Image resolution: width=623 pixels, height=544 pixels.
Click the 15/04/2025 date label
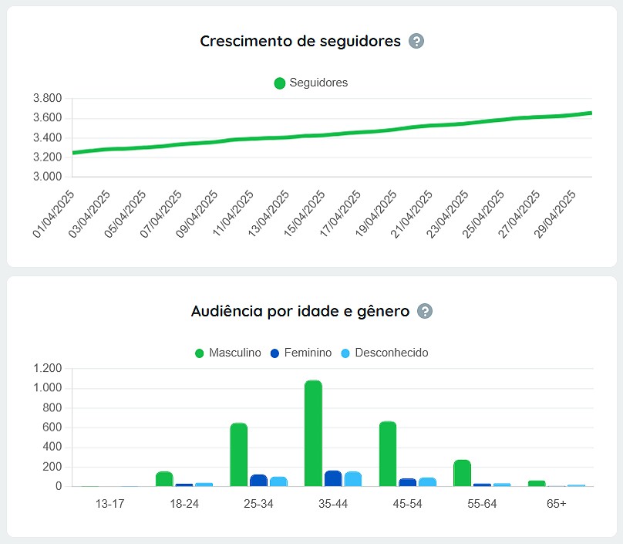(305, 214)
